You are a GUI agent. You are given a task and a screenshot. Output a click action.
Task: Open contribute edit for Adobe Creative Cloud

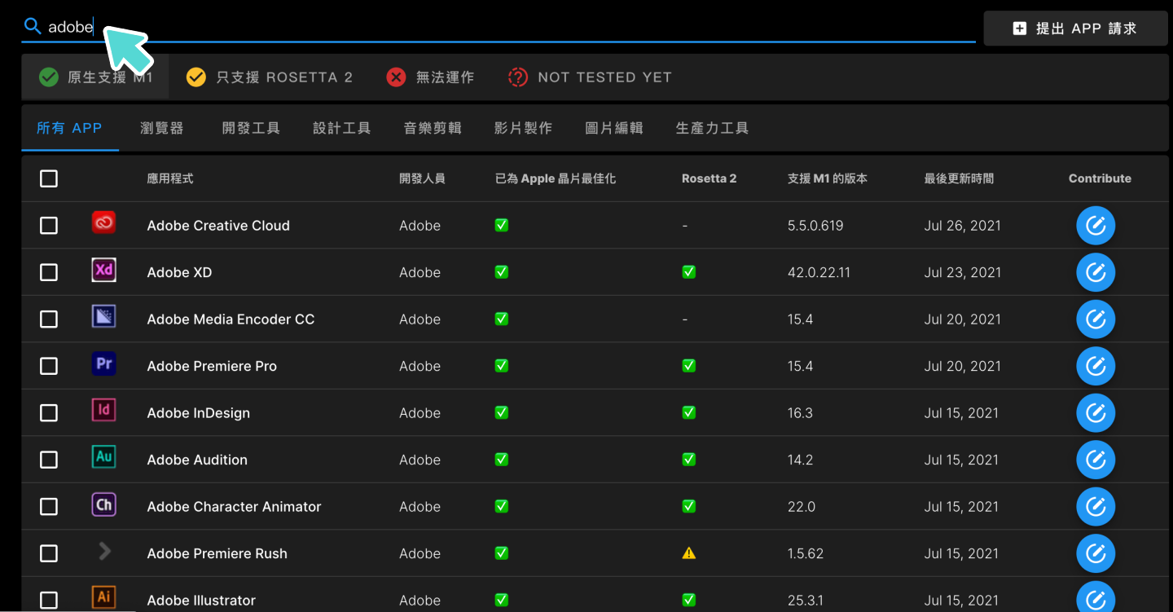pyautogui.click(x=1096, y=225)
